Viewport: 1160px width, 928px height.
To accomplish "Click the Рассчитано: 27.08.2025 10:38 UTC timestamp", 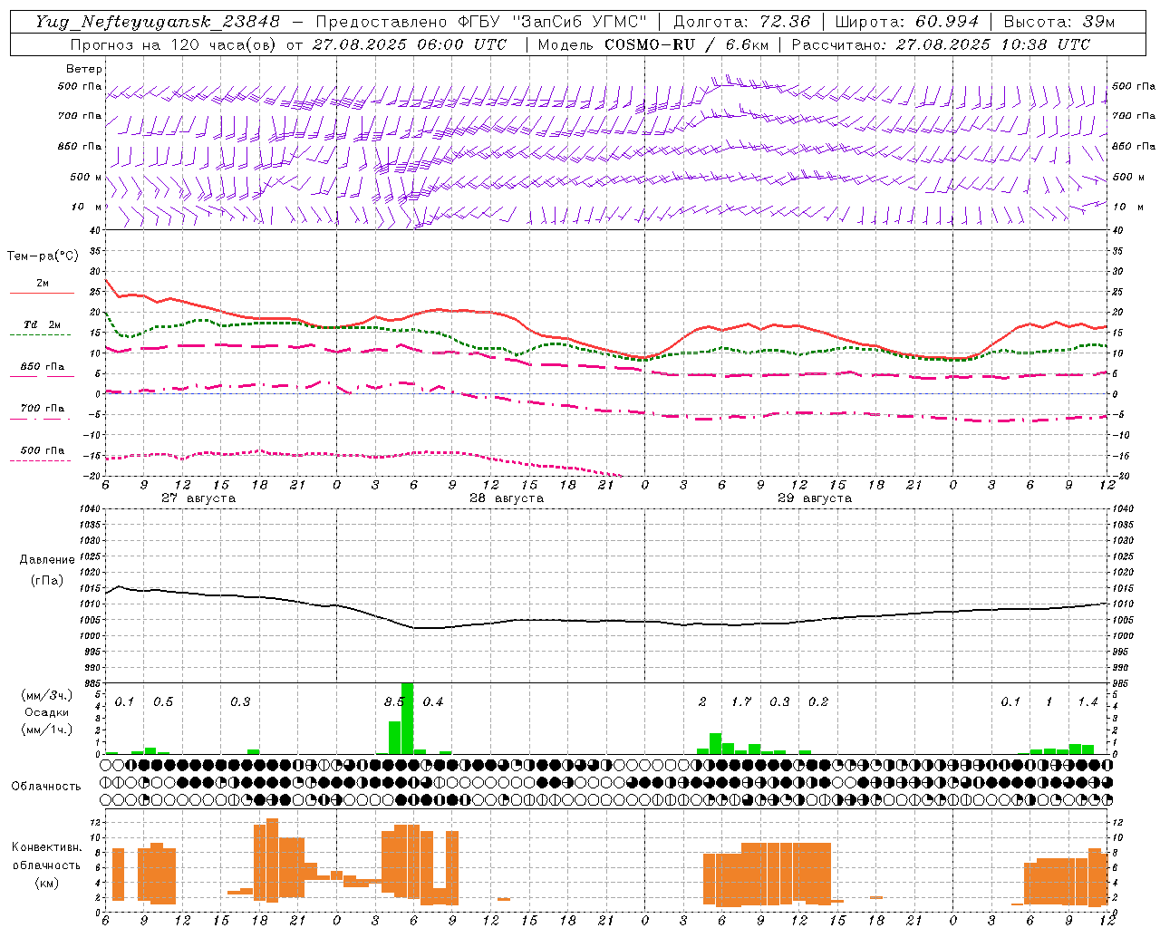I will point(941,44).
